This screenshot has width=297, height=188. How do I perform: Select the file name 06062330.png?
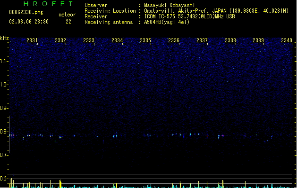pos(26,12)
